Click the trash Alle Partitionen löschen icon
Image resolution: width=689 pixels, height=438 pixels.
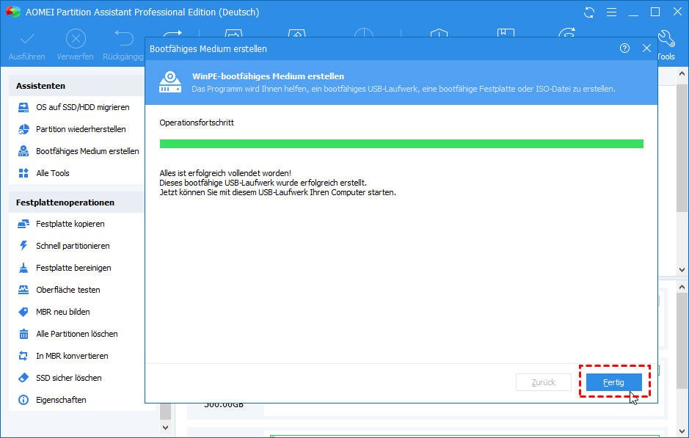pyautogui.click(x=23, y=334)
